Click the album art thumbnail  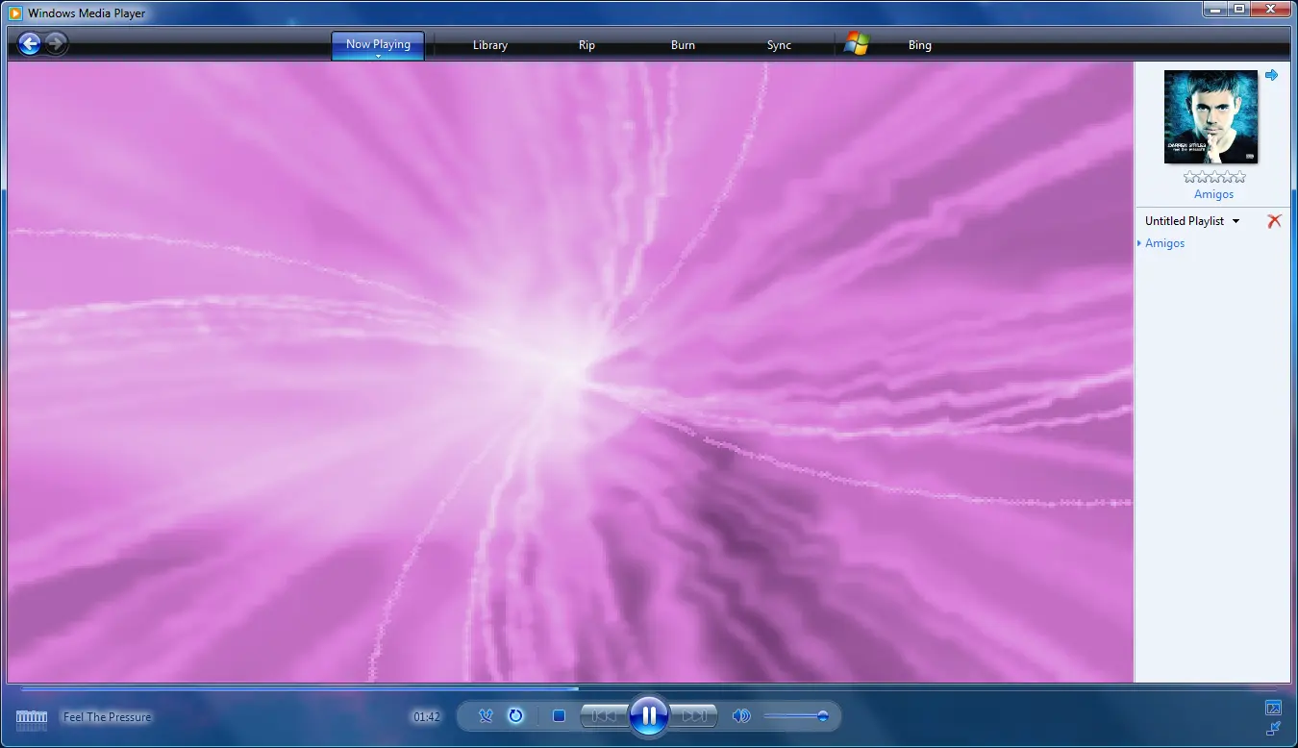click(x=1211, y=116)
